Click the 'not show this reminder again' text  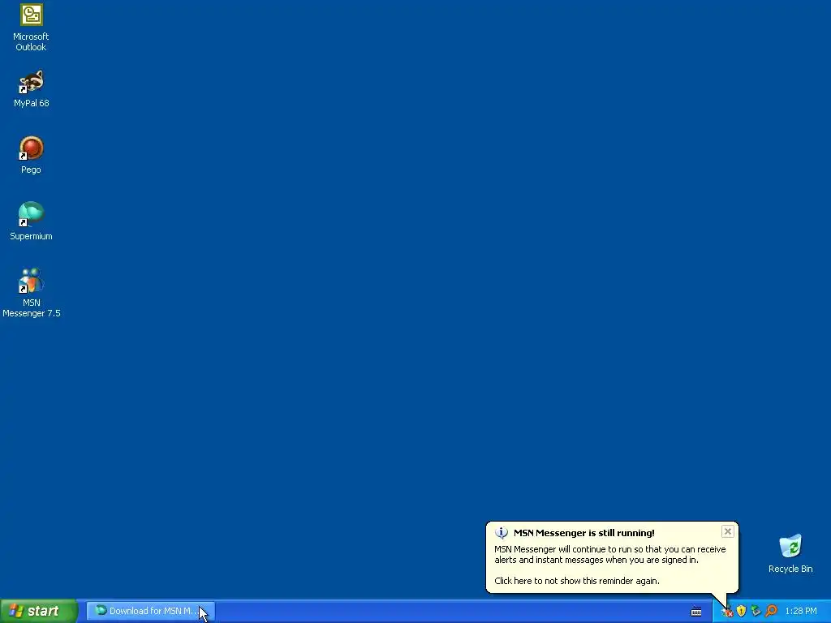602,581
